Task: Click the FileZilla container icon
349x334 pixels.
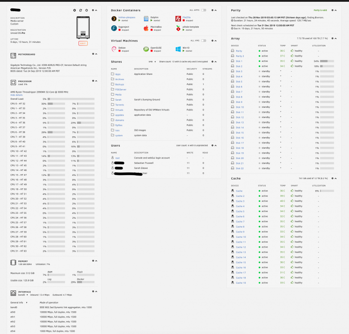Action: tap(178, 19)
